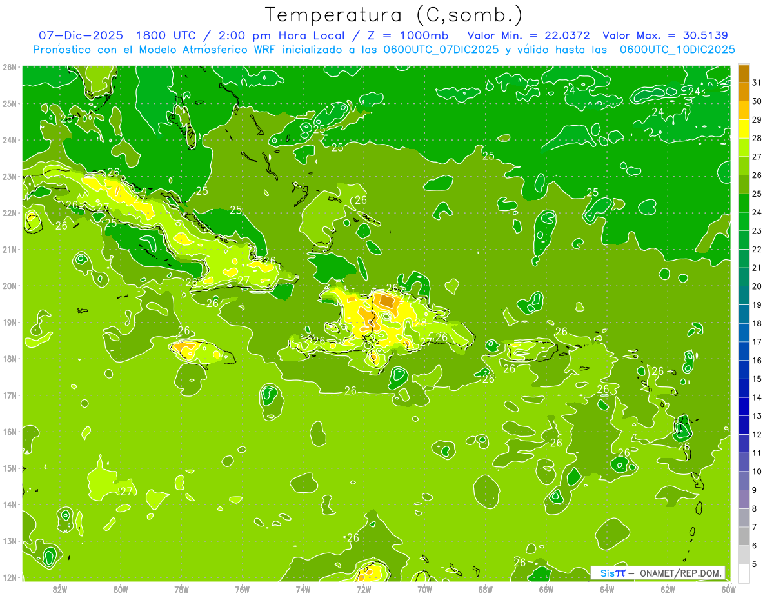Click the "62W" longitude axis label
Image resolution: width=774 pixels, height=598 pixels.
[668, 589]
